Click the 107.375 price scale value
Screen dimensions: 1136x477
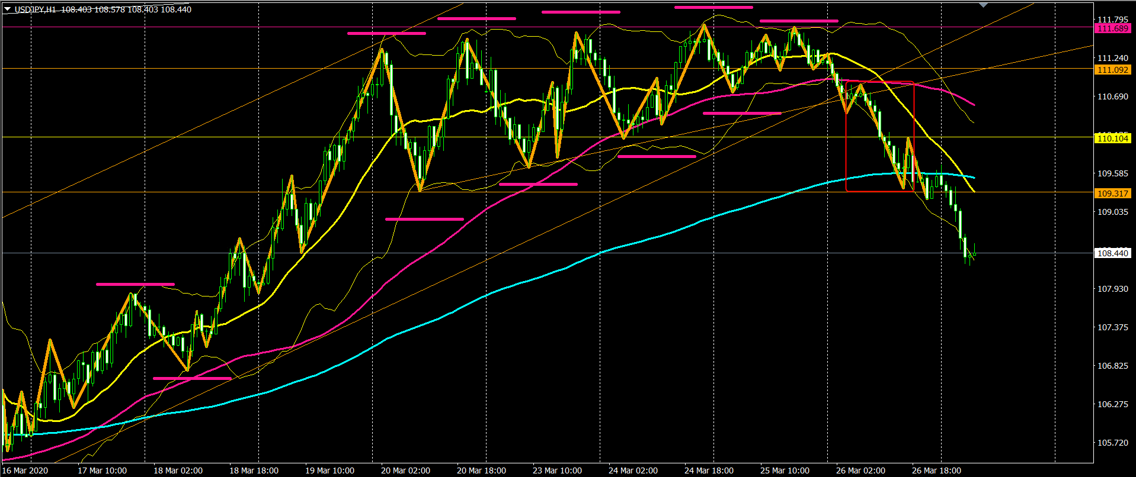tap(1113, 327)
